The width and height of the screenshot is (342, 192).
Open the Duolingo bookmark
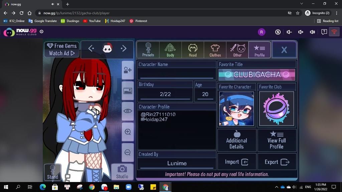pos(70,21)
